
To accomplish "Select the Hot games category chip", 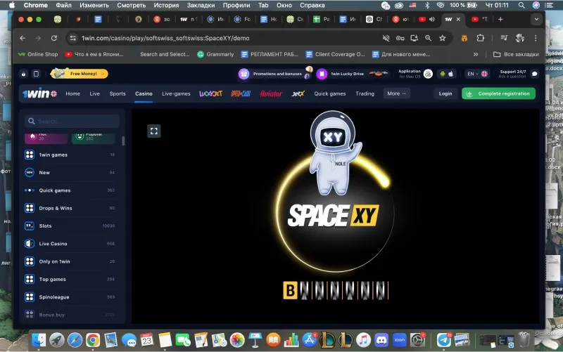I will [x=46, y=138].
